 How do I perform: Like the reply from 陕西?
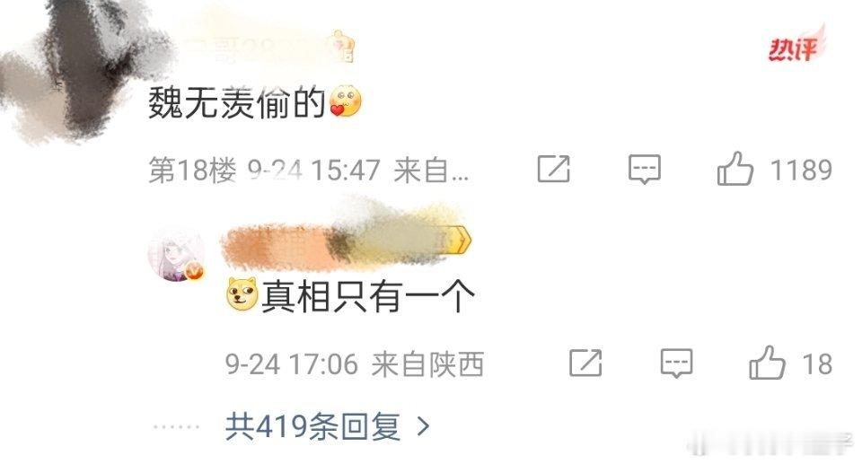pos(766,363)
